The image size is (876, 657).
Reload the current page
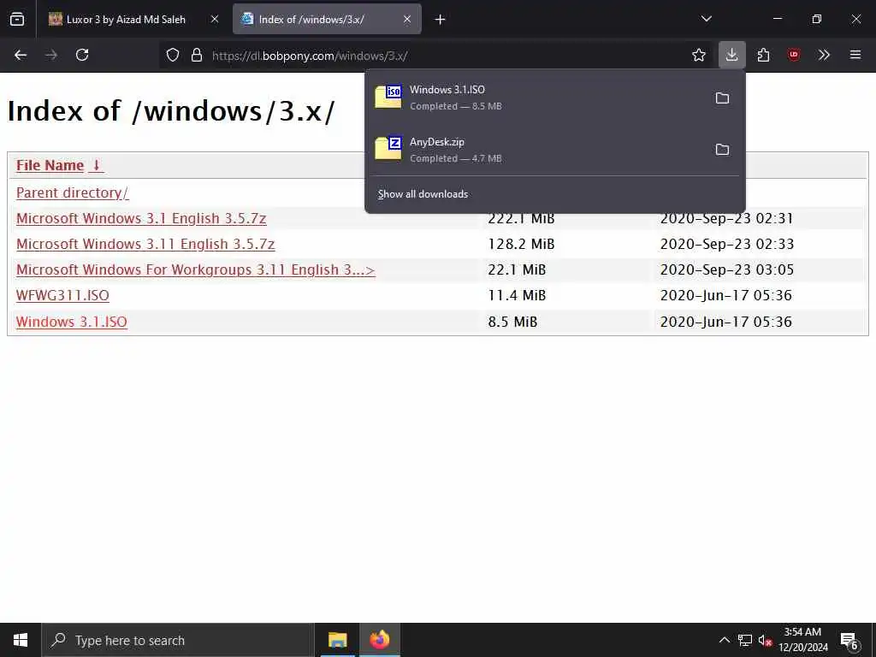coord(82,55)
